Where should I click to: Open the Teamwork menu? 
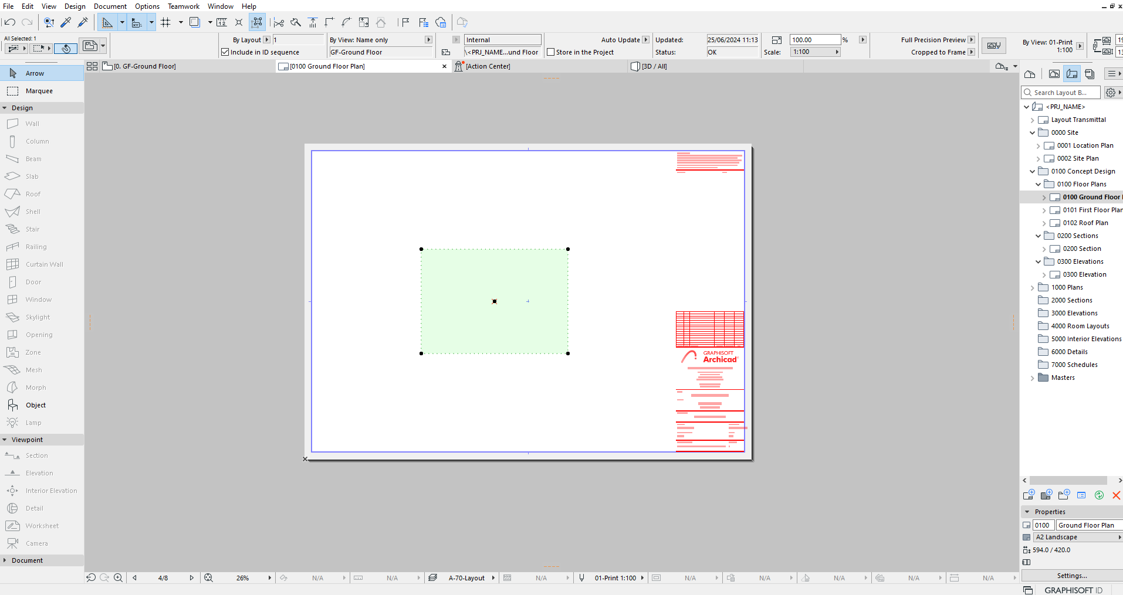183,6
